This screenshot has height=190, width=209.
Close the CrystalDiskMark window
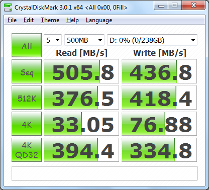[x=193, y=6]
